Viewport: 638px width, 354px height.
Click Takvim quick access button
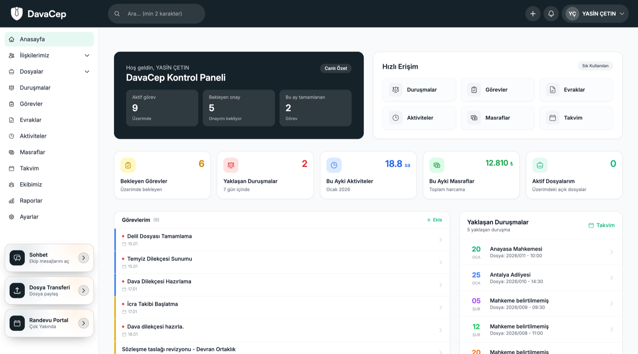point(576,118)
